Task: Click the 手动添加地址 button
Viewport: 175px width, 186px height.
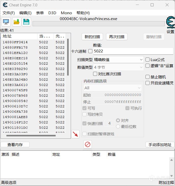Action: [160, 145]
